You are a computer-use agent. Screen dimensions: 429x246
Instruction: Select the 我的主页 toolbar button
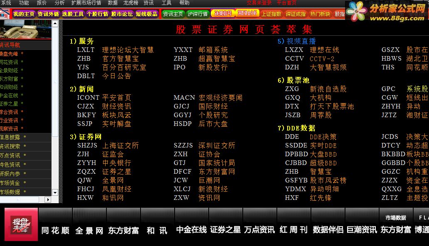pos(24,14)
